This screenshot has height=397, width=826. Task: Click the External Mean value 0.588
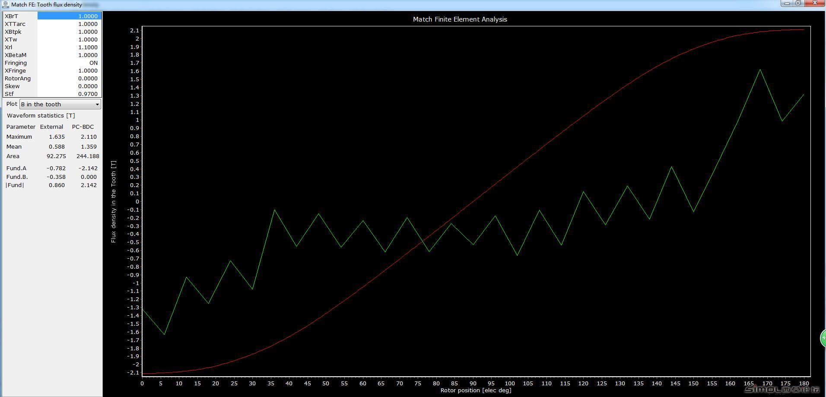(57, 146)
